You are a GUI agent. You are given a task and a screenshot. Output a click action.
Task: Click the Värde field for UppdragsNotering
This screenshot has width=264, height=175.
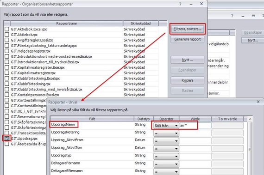pos(195,133)
